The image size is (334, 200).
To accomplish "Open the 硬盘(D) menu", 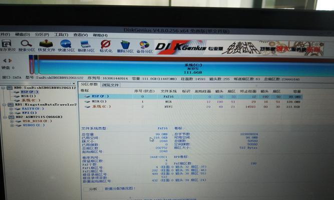I will coord(23,34).
